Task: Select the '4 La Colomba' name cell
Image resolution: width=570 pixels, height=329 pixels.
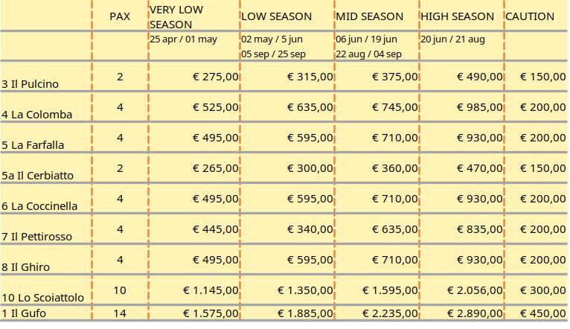Action: click(37, 115)
